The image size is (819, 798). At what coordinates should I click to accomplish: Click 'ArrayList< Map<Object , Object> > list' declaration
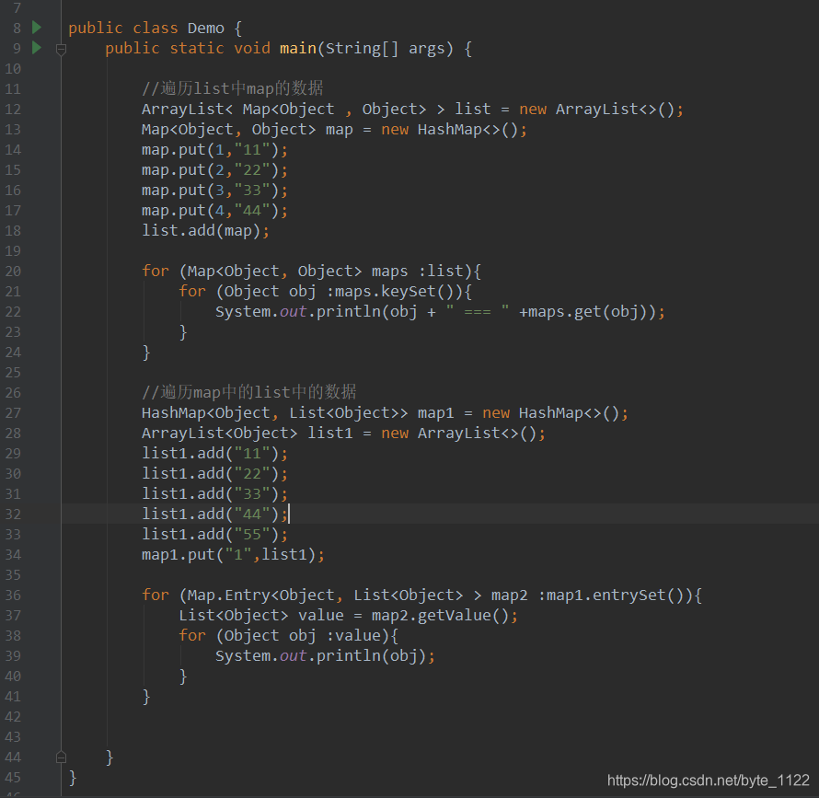coord(316,110)
